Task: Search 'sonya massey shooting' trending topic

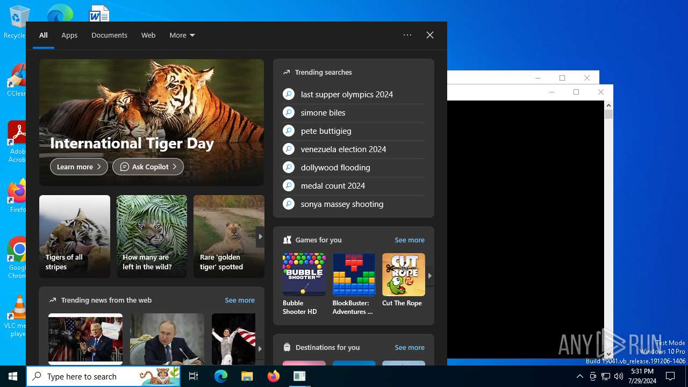Action: coord(354,204)
